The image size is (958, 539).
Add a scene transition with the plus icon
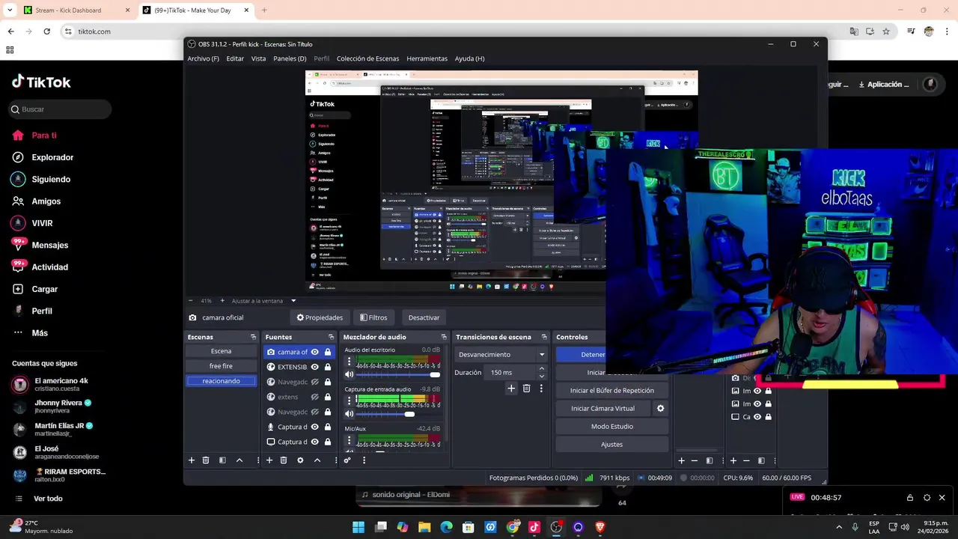[x=511, y=389]
